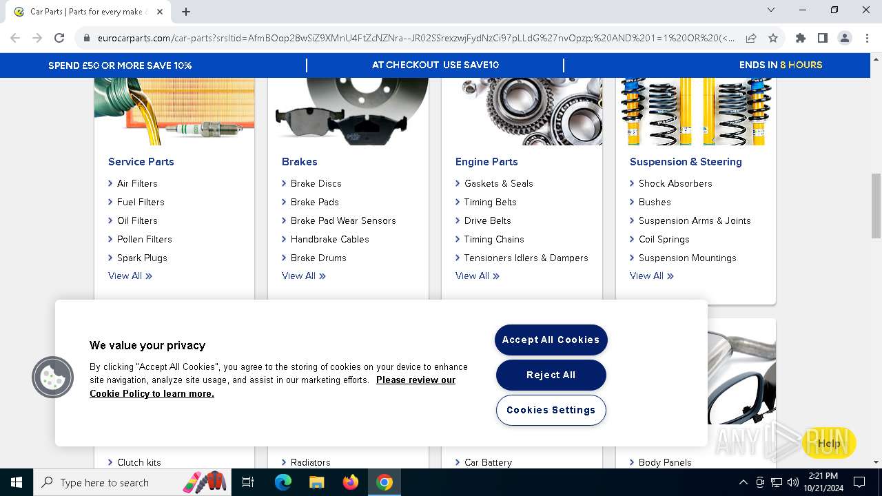Select Suspension Arms & Joints link
Viewport: 882px width, 496px height.
(x=695, y=220)
